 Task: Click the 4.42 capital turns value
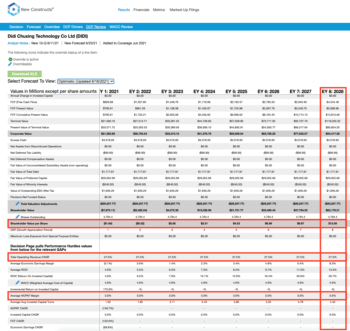tap(333, 302)
